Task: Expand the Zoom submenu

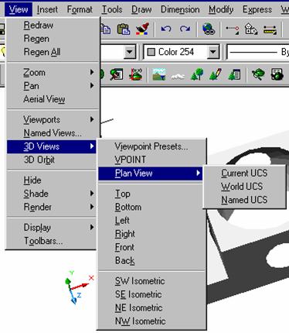Action: 52,73
